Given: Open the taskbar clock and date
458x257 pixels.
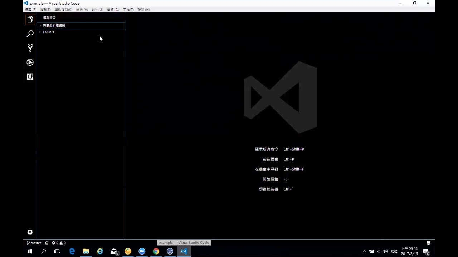Looking at the screenshot, I should point(409,251).
